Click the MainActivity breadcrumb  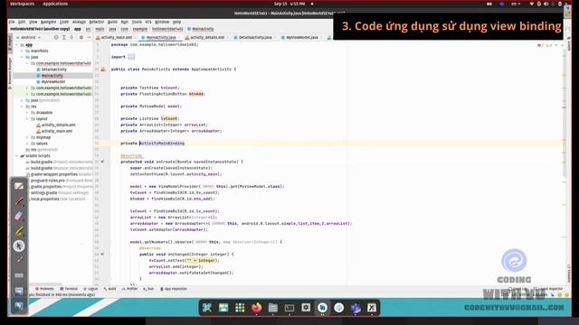tap(201, 29)
